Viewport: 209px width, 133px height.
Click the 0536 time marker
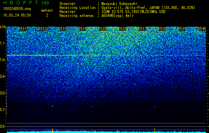122,29
